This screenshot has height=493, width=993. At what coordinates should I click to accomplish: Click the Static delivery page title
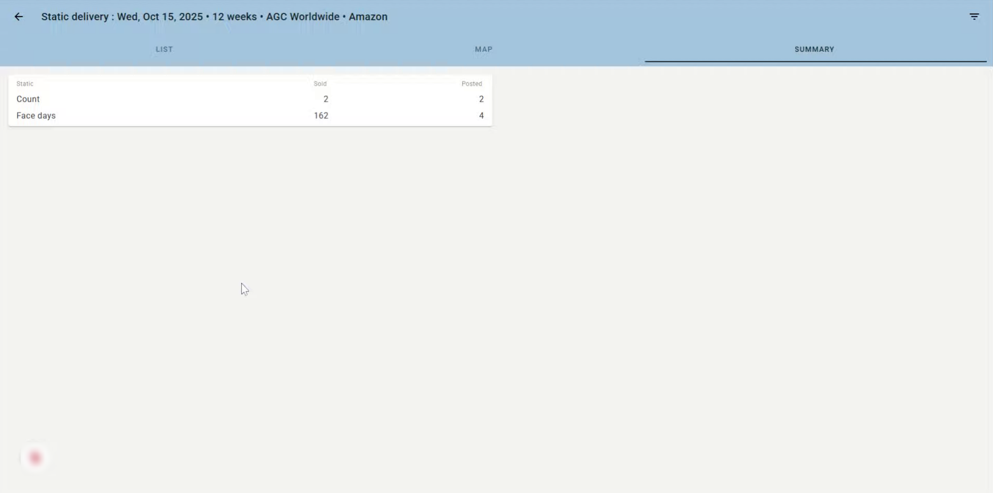[214, 17]
